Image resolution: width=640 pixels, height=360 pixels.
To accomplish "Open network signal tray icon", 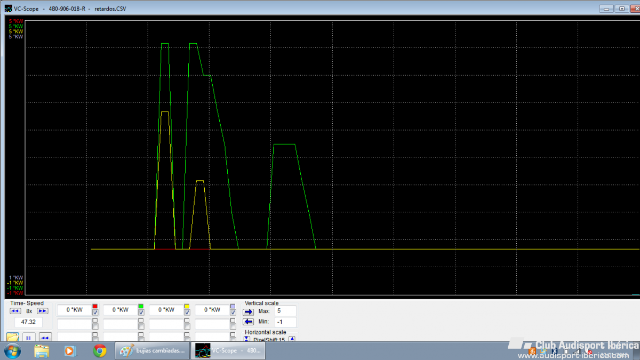I will click(x=577, y=351).
